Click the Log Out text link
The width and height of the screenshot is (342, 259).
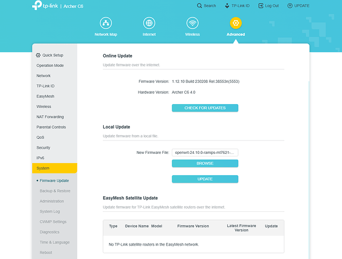pos(272,6)
